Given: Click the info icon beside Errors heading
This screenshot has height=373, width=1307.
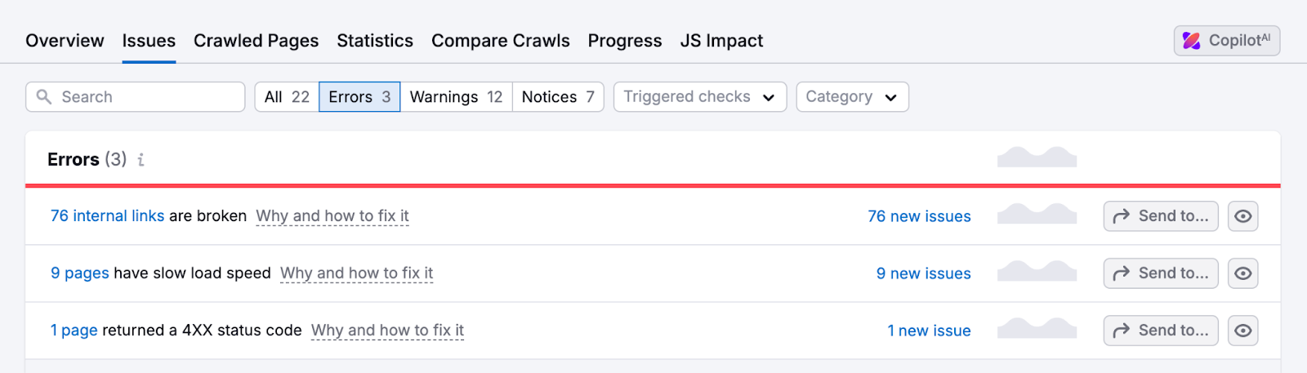Looking at the screenshot, I should click(x=141, y=160).
